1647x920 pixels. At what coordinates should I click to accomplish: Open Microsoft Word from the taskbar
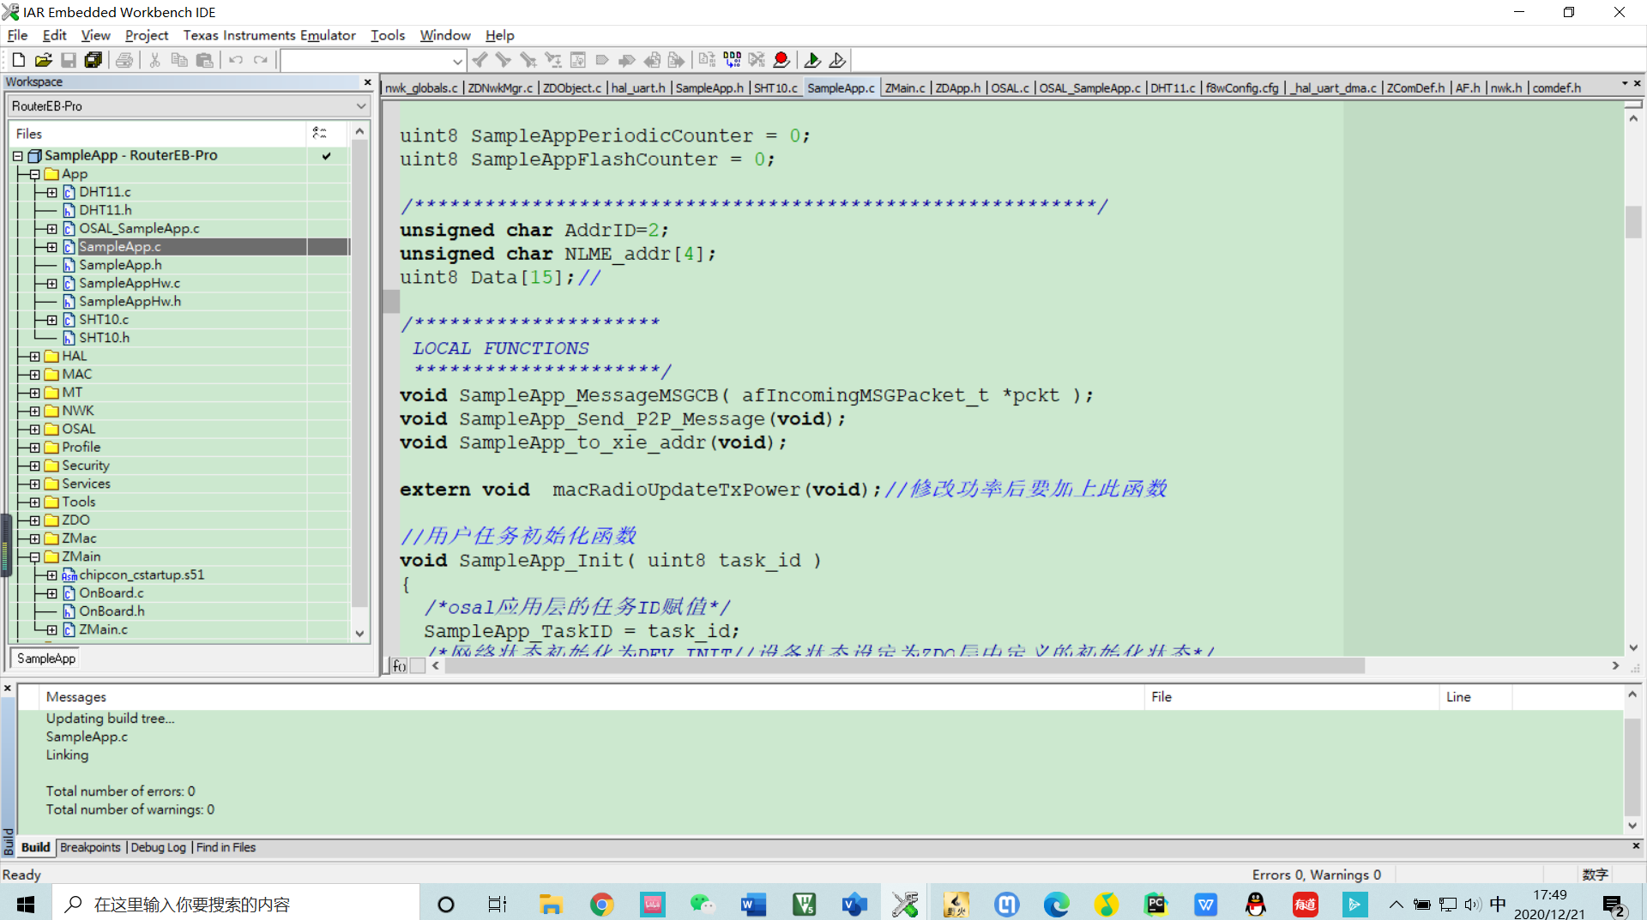tap(753, 904)
